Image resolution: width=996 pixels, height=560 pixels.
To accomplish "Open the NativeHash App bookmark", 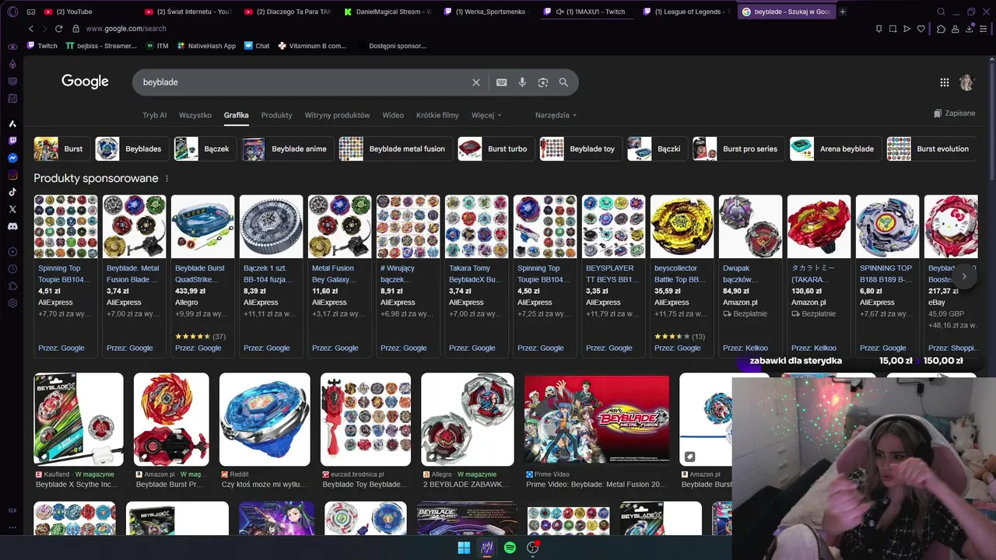I will coord(206,46).
